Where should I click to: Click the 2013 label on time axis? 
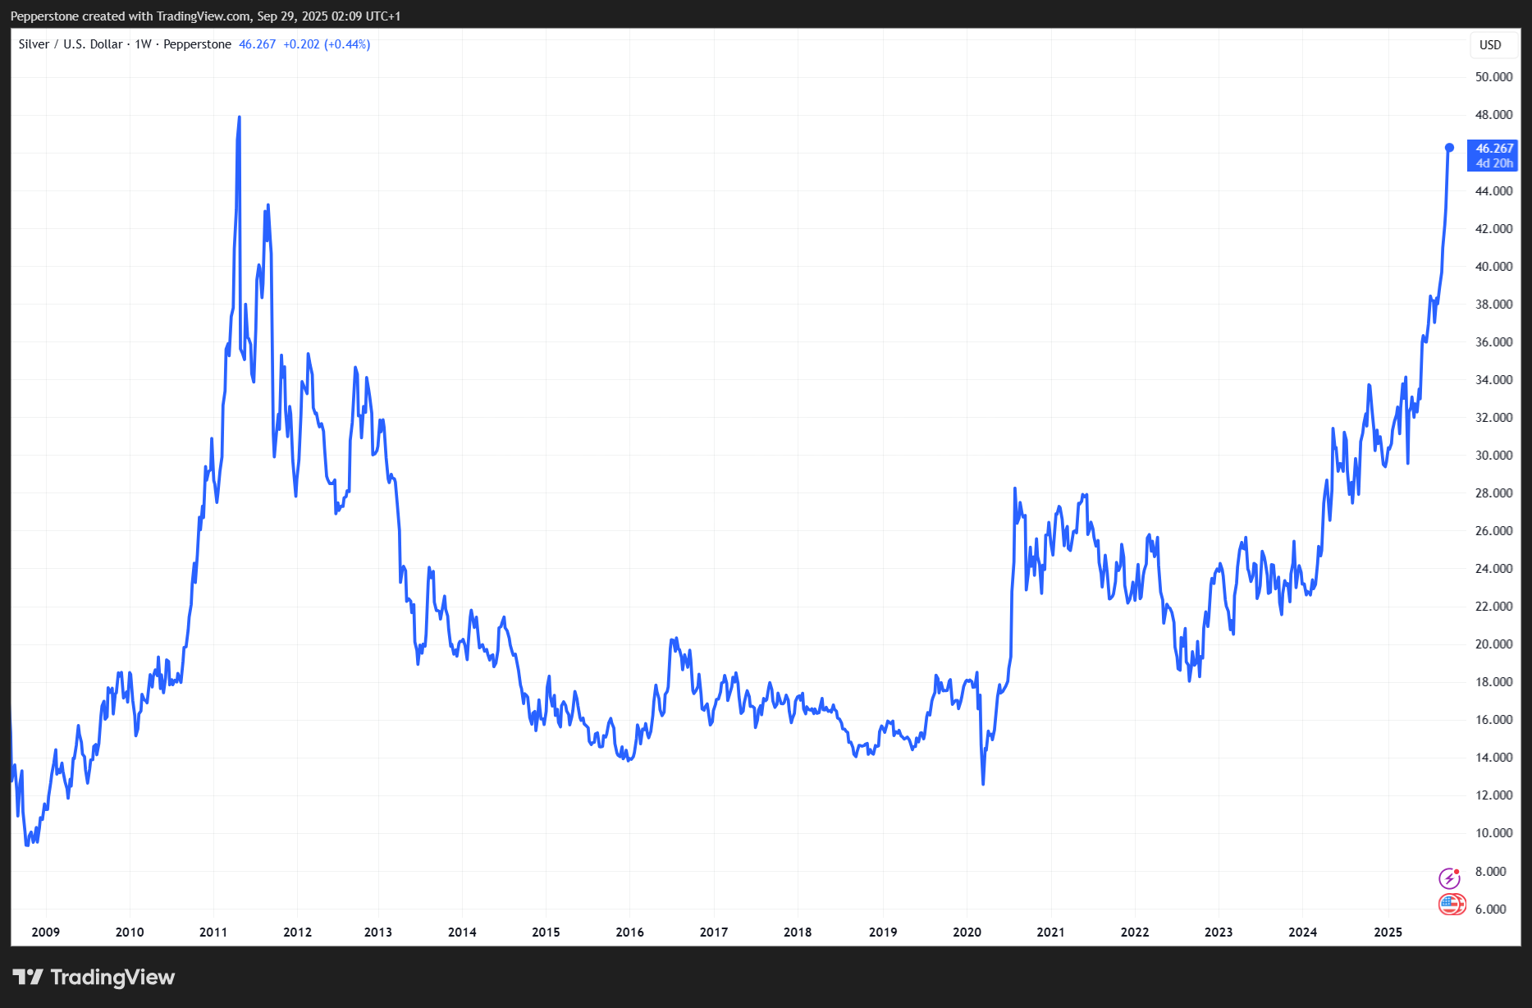[x=378, y=932]
